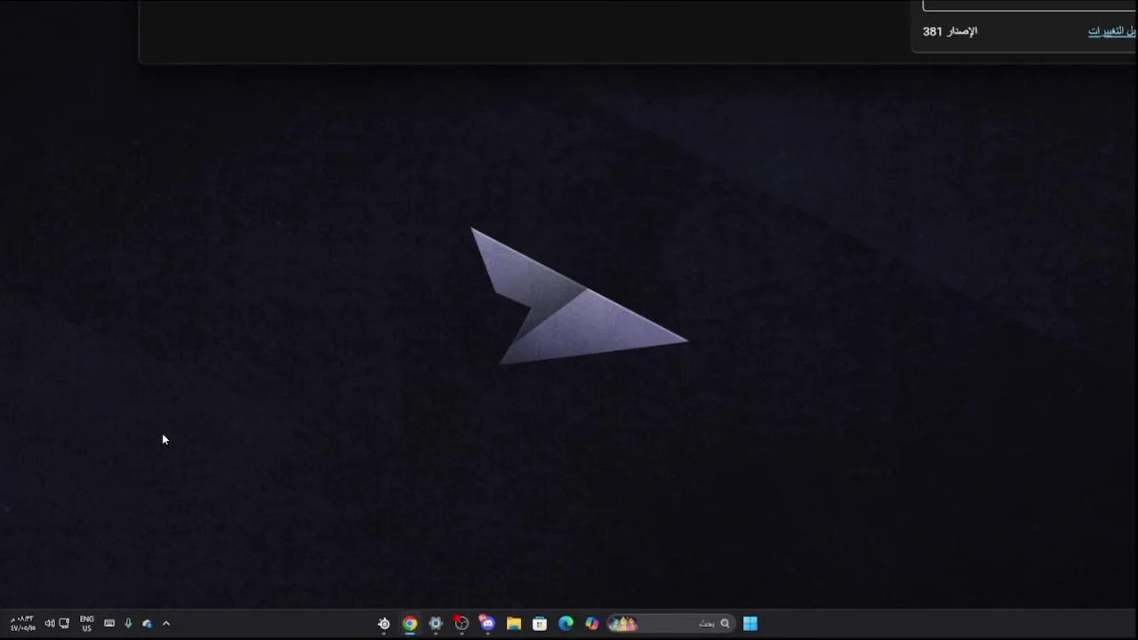The height and width of the screenshot is (640, 1138).
Task: Switch to Google Chrome in taskbar
Action: pyautogui.click(x=410, y=623)
